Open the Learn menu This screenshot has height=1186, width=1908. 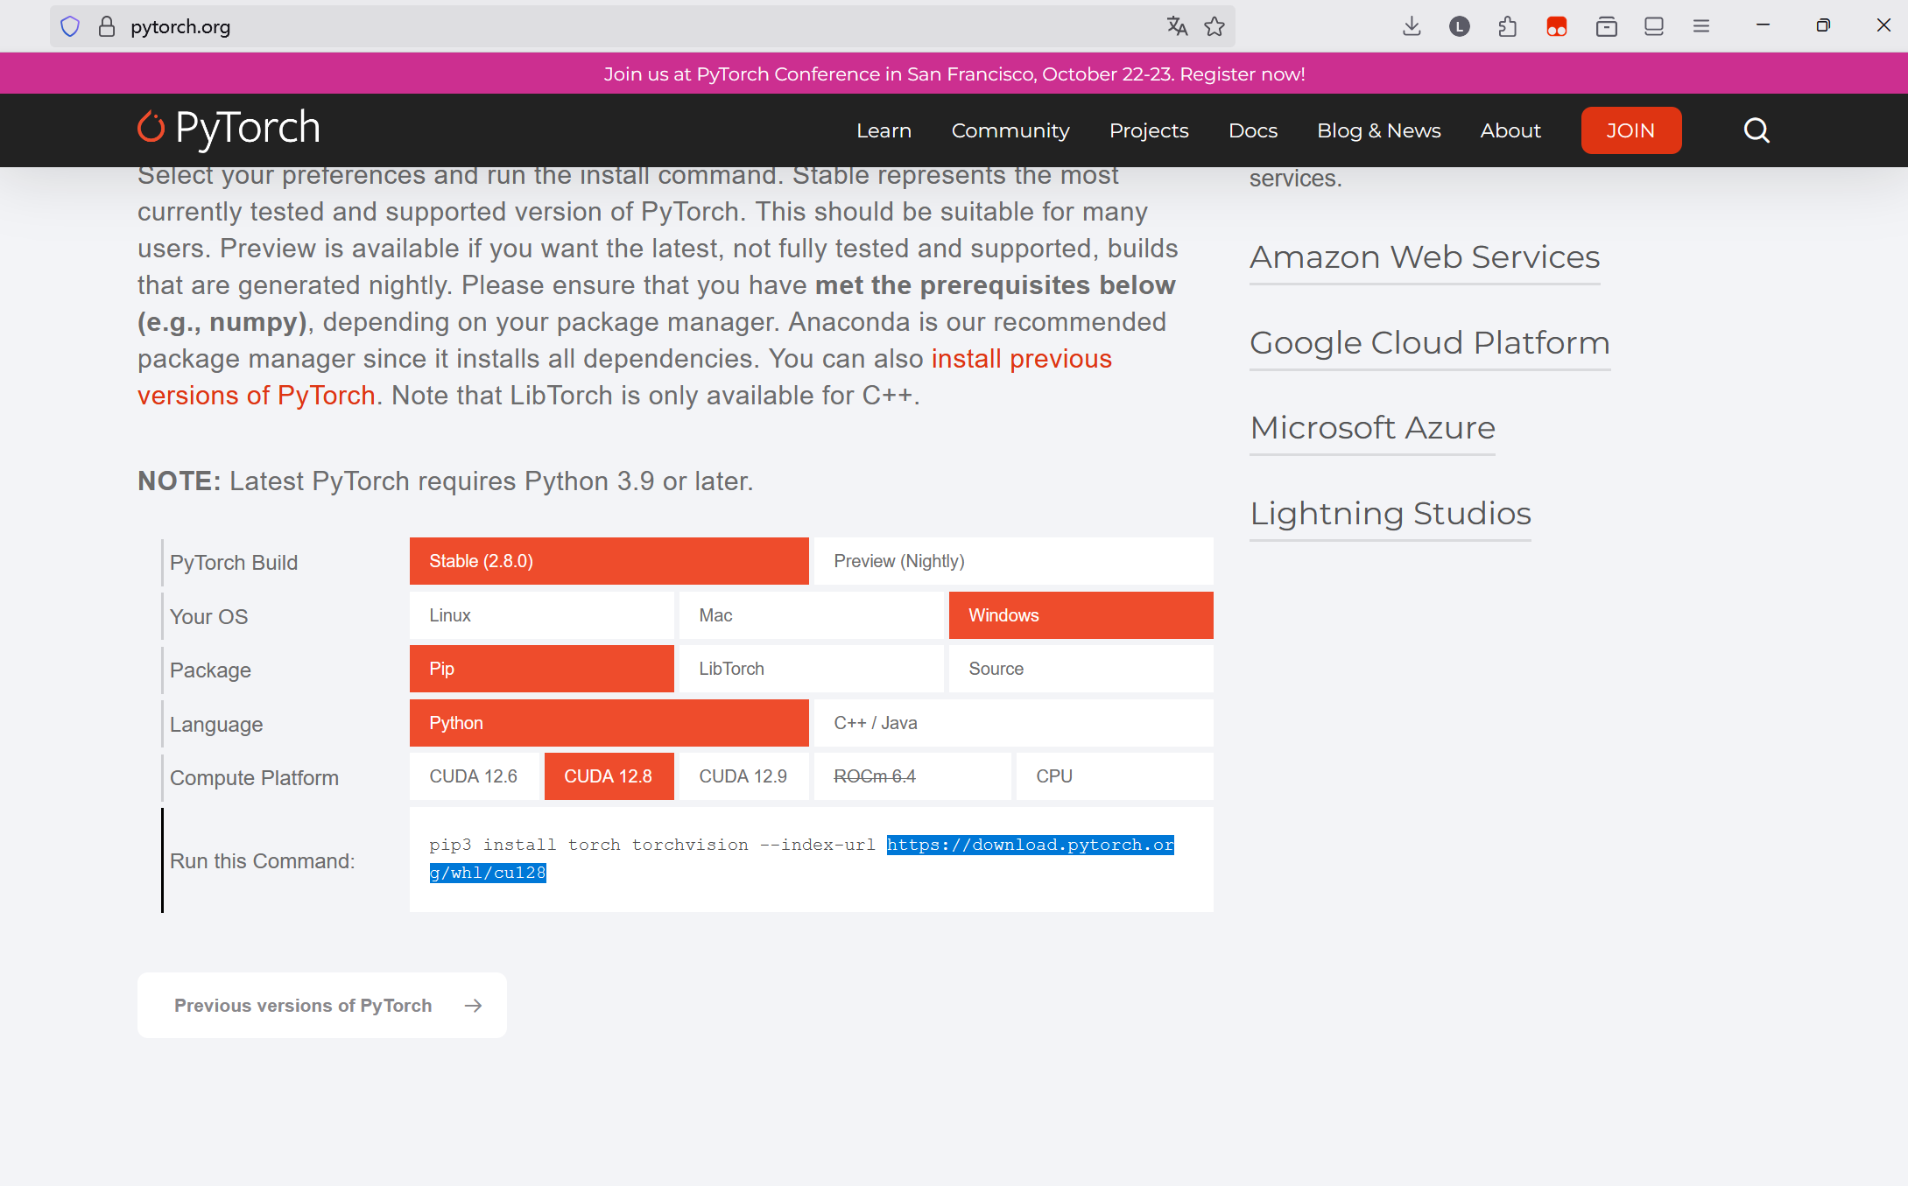click(884, 130)
